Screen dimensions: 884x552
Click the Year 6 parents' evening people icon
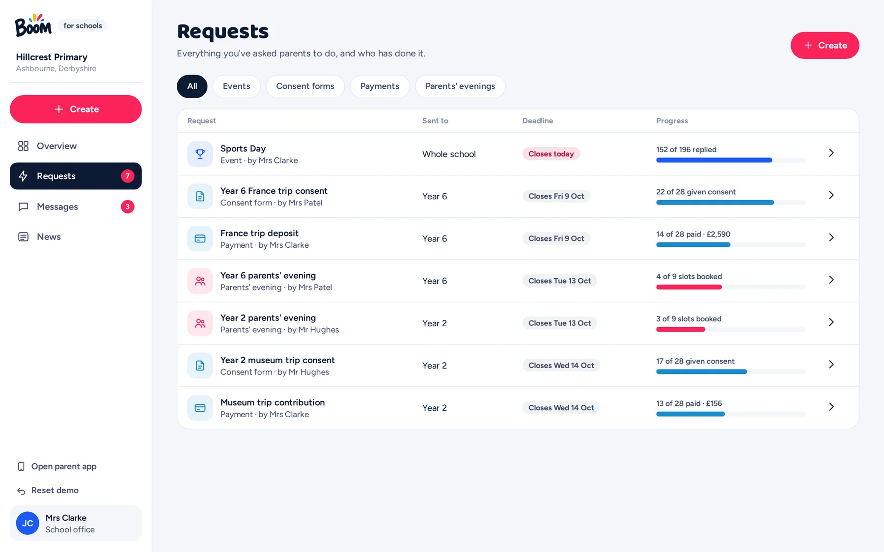[200, 281]
